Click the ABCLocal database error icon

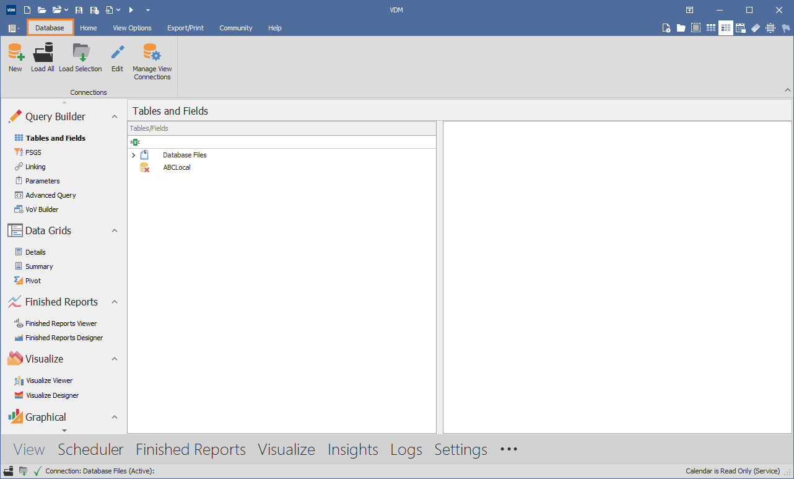click(144, 167)
